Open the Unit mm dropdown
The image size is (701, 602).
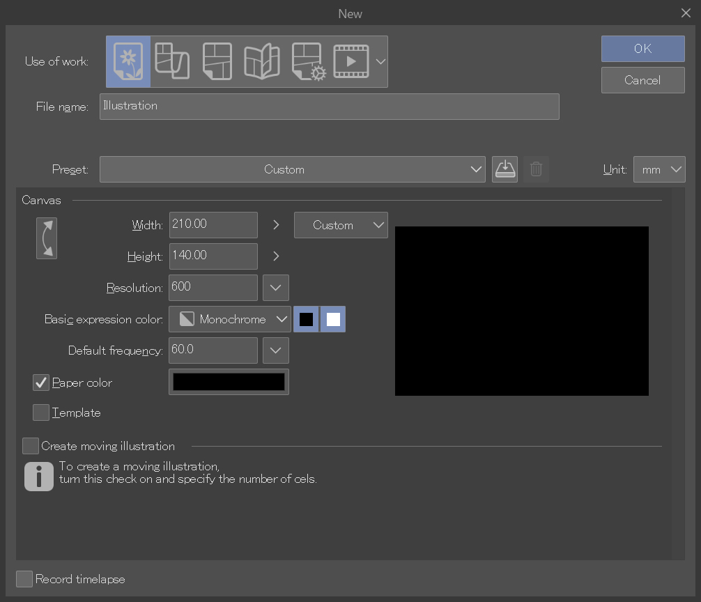coord(659,169)
